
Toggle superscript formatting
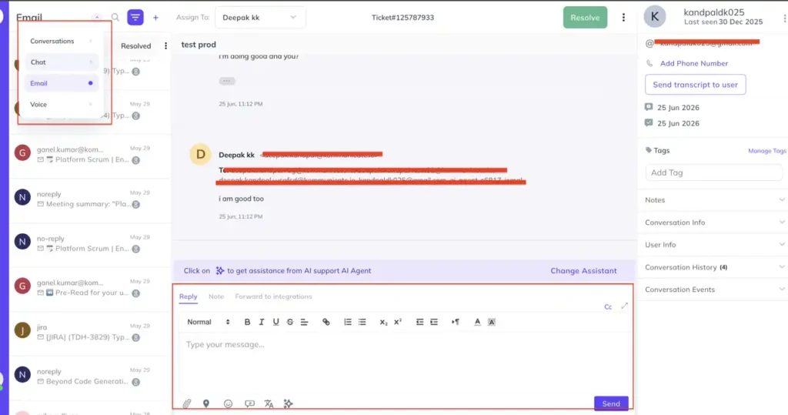398,322
